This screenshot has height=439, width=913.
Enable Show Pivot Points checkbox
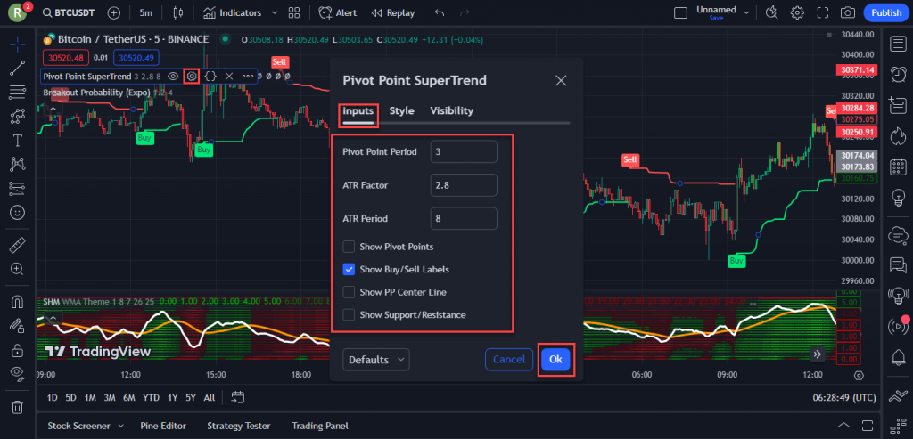tap(349, 247)
